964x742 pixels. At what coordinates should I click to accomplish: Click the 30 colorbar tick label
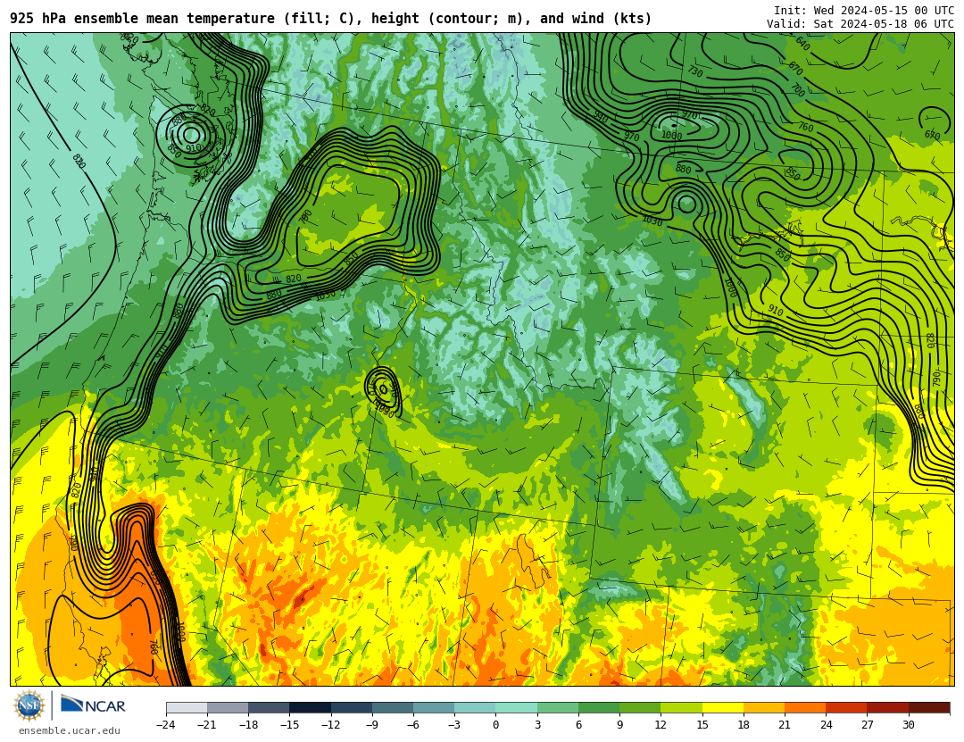point(909,725)
